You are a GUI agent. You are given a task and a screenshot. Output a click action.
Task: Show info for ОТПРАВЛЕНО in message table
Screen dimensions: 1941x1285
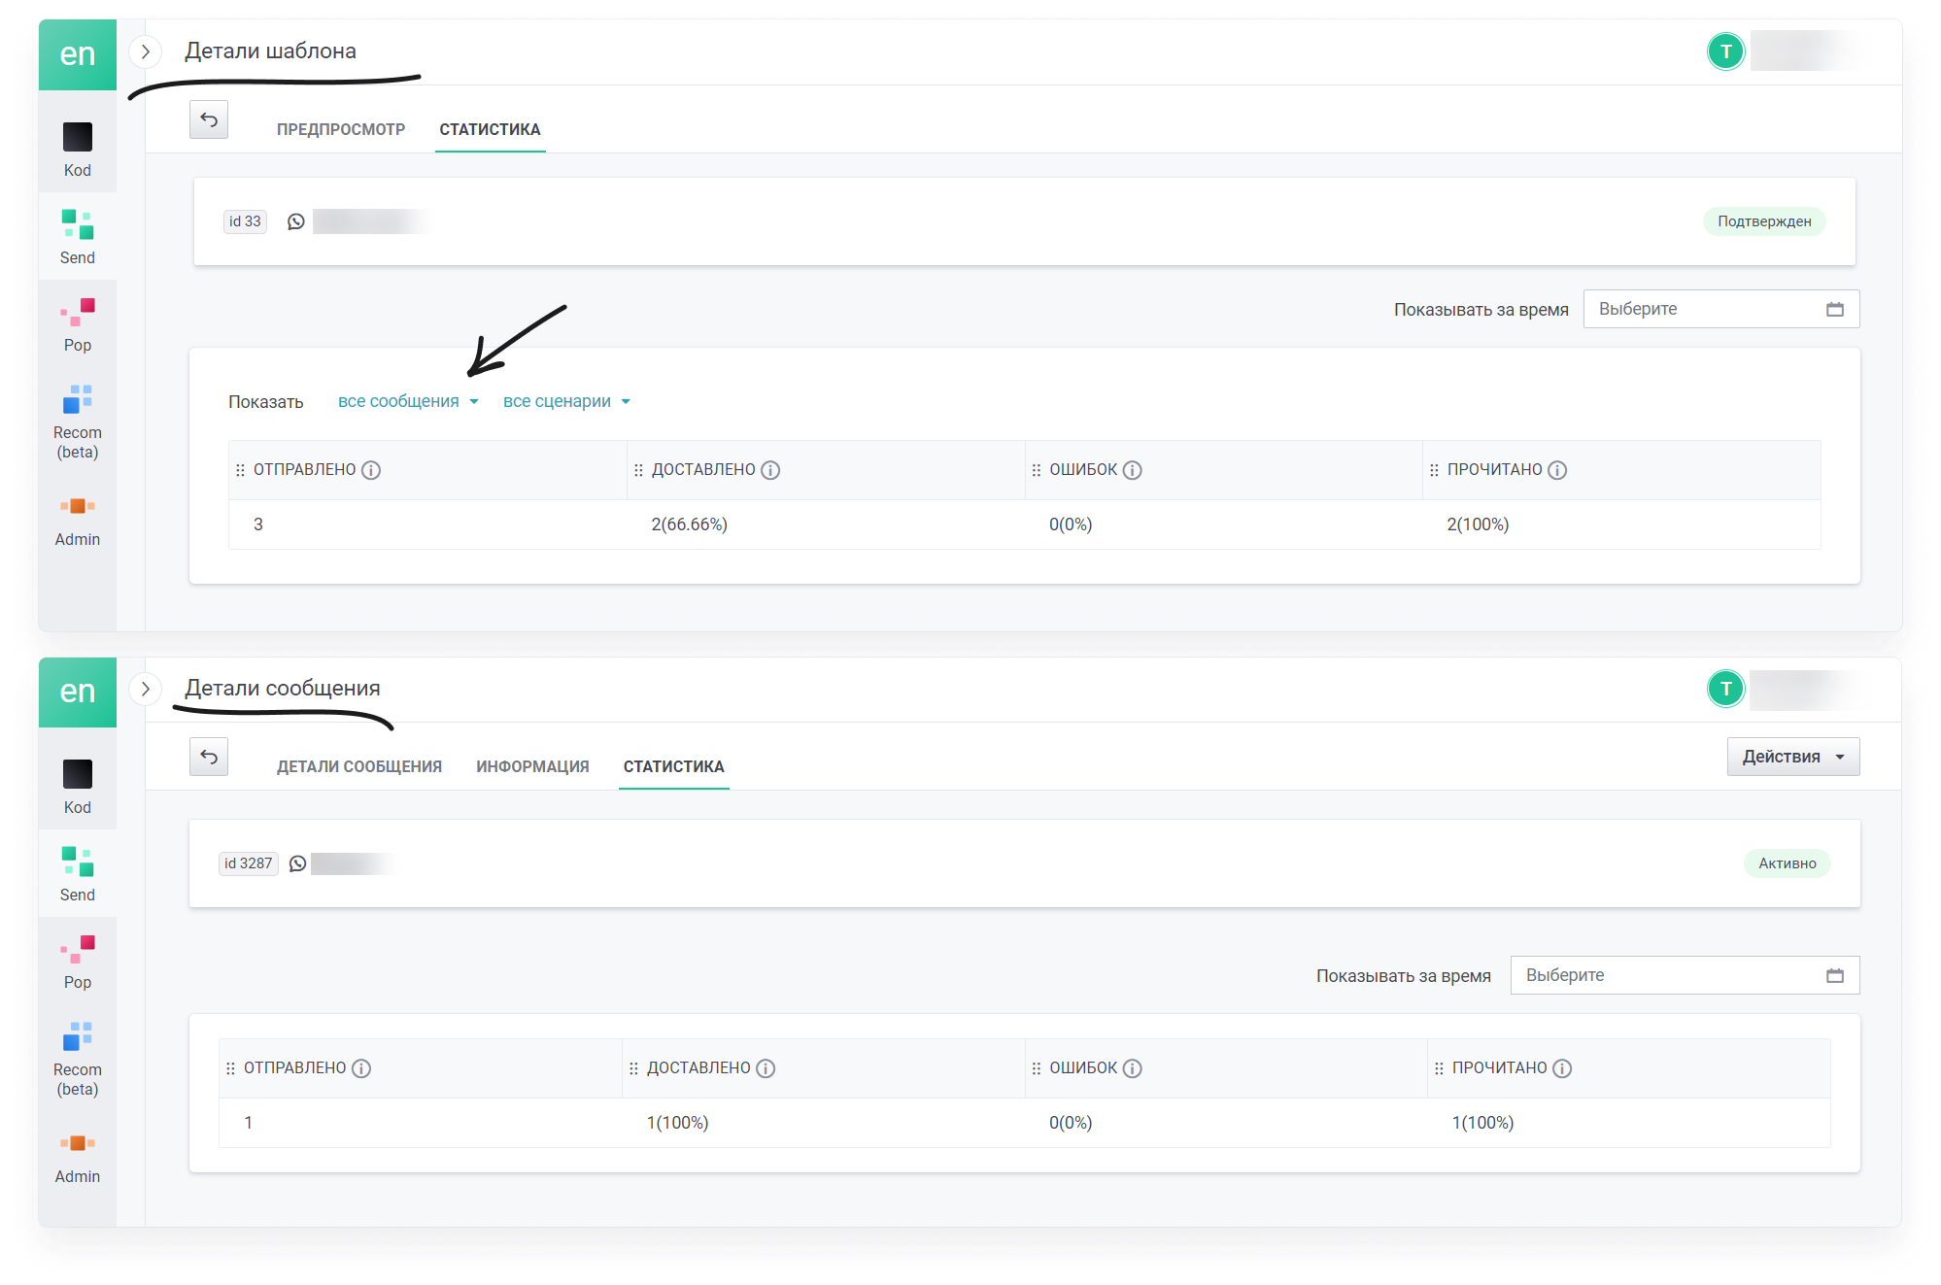tap(361, 1068)
